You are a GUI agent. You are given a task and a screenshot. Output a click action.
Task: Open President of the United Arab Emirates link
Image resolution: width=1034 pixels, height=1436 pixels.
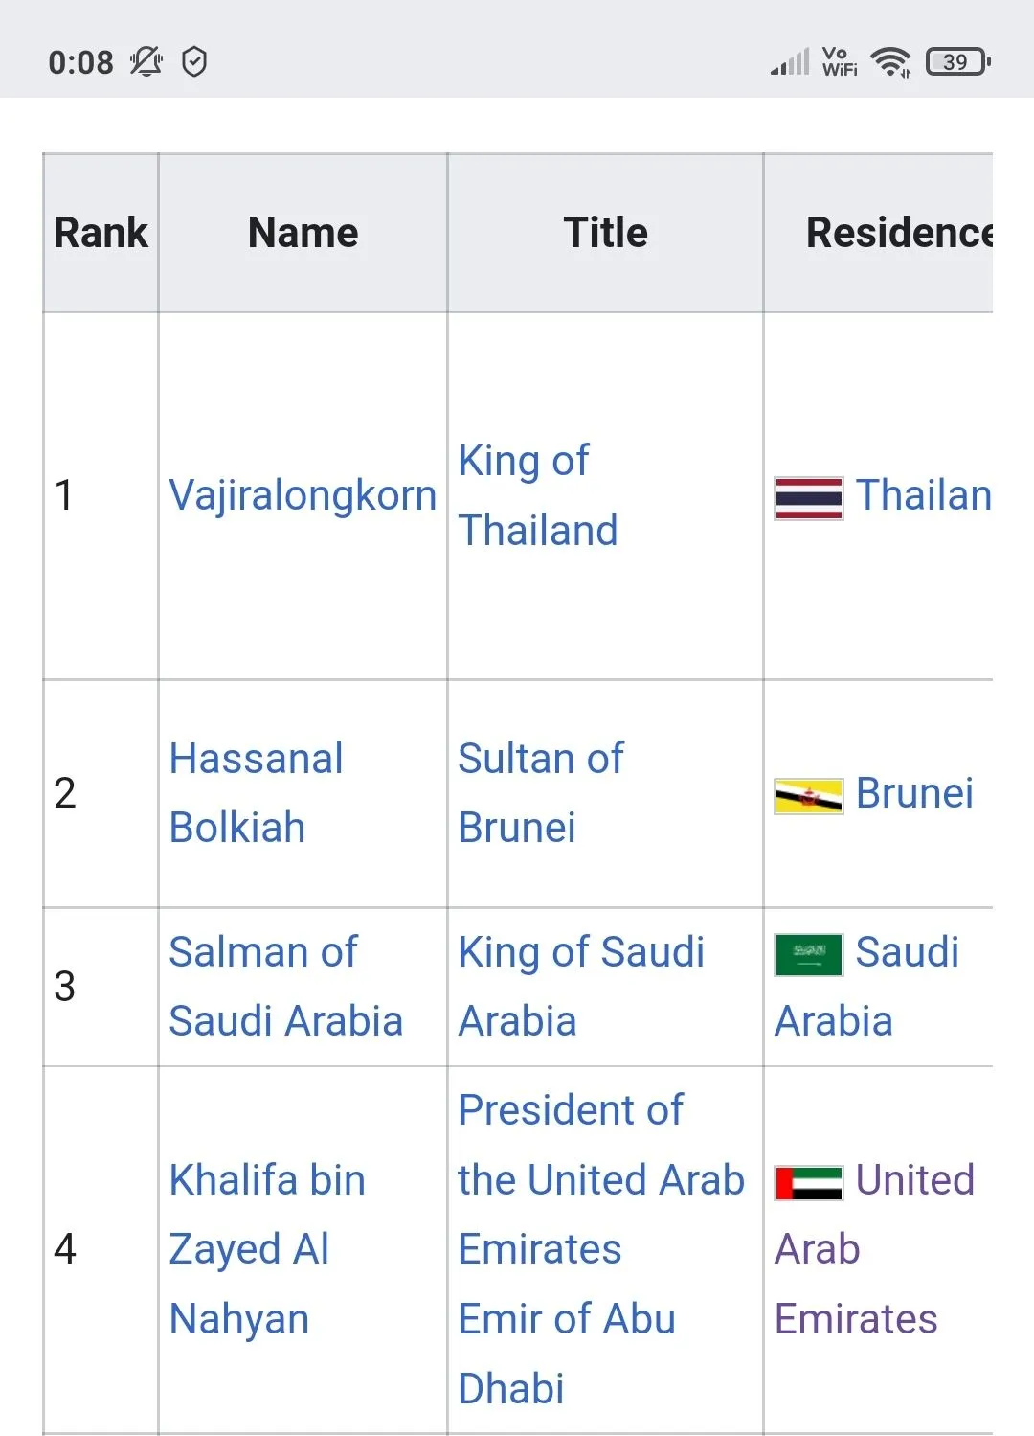tap(600, 1180)
